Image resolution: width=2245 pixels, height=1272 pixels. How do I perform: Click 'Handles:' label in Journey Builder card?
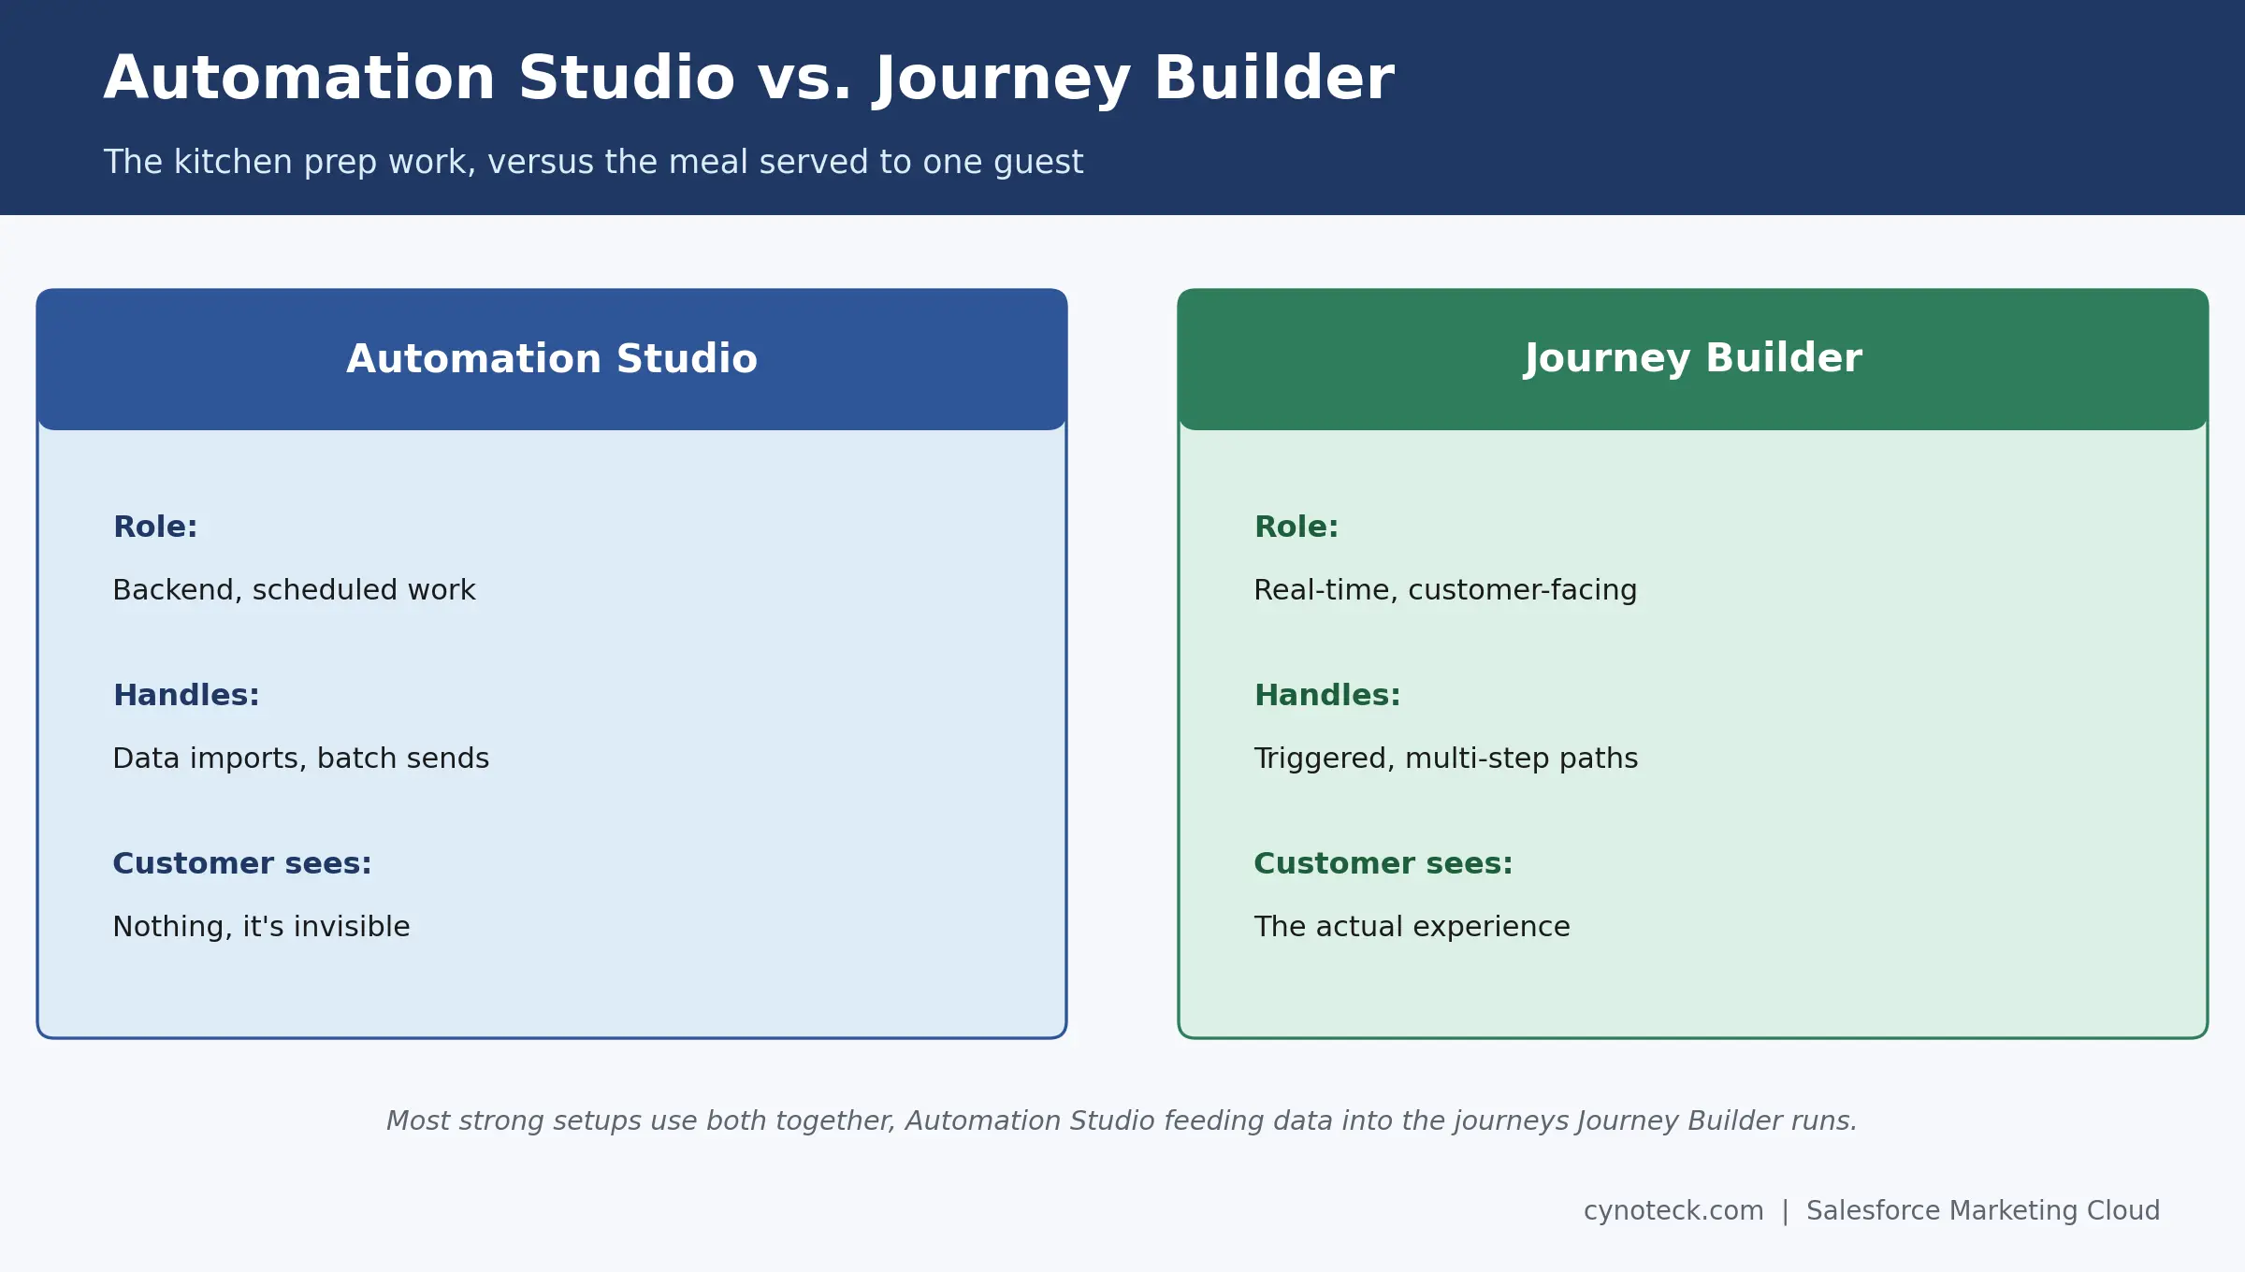(x=1327, y=695)
